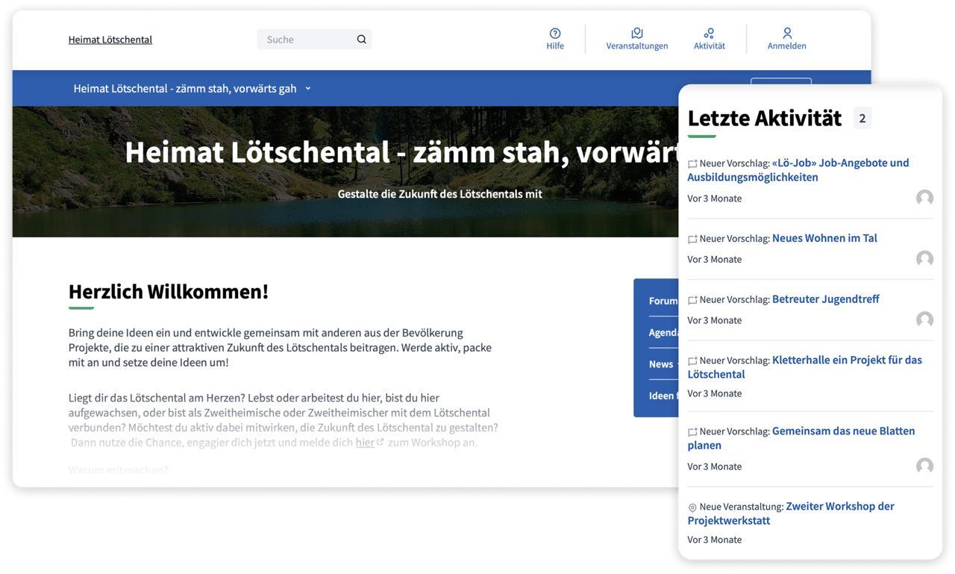The width and height of the screenshot is (955, 574).
Task: Expand the Heimat Lötschental process dropdown chevron
Action: point(308,89)
